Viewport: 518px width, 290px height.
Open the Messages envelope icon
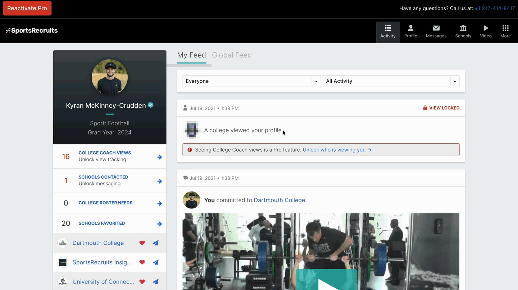[x=436, y=28]
